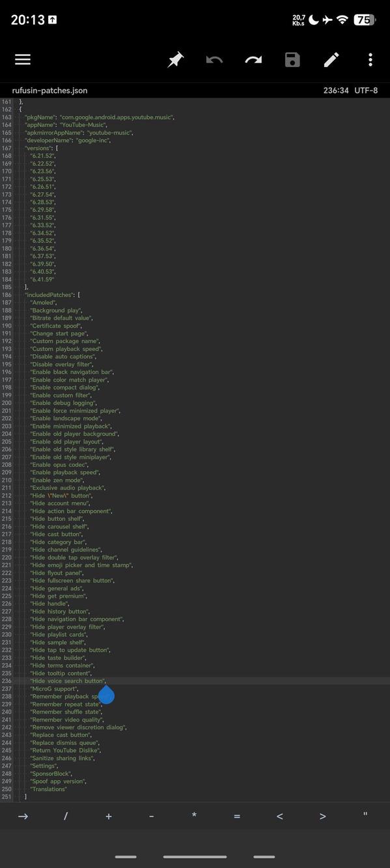Redo the last change

coord(253,59)
